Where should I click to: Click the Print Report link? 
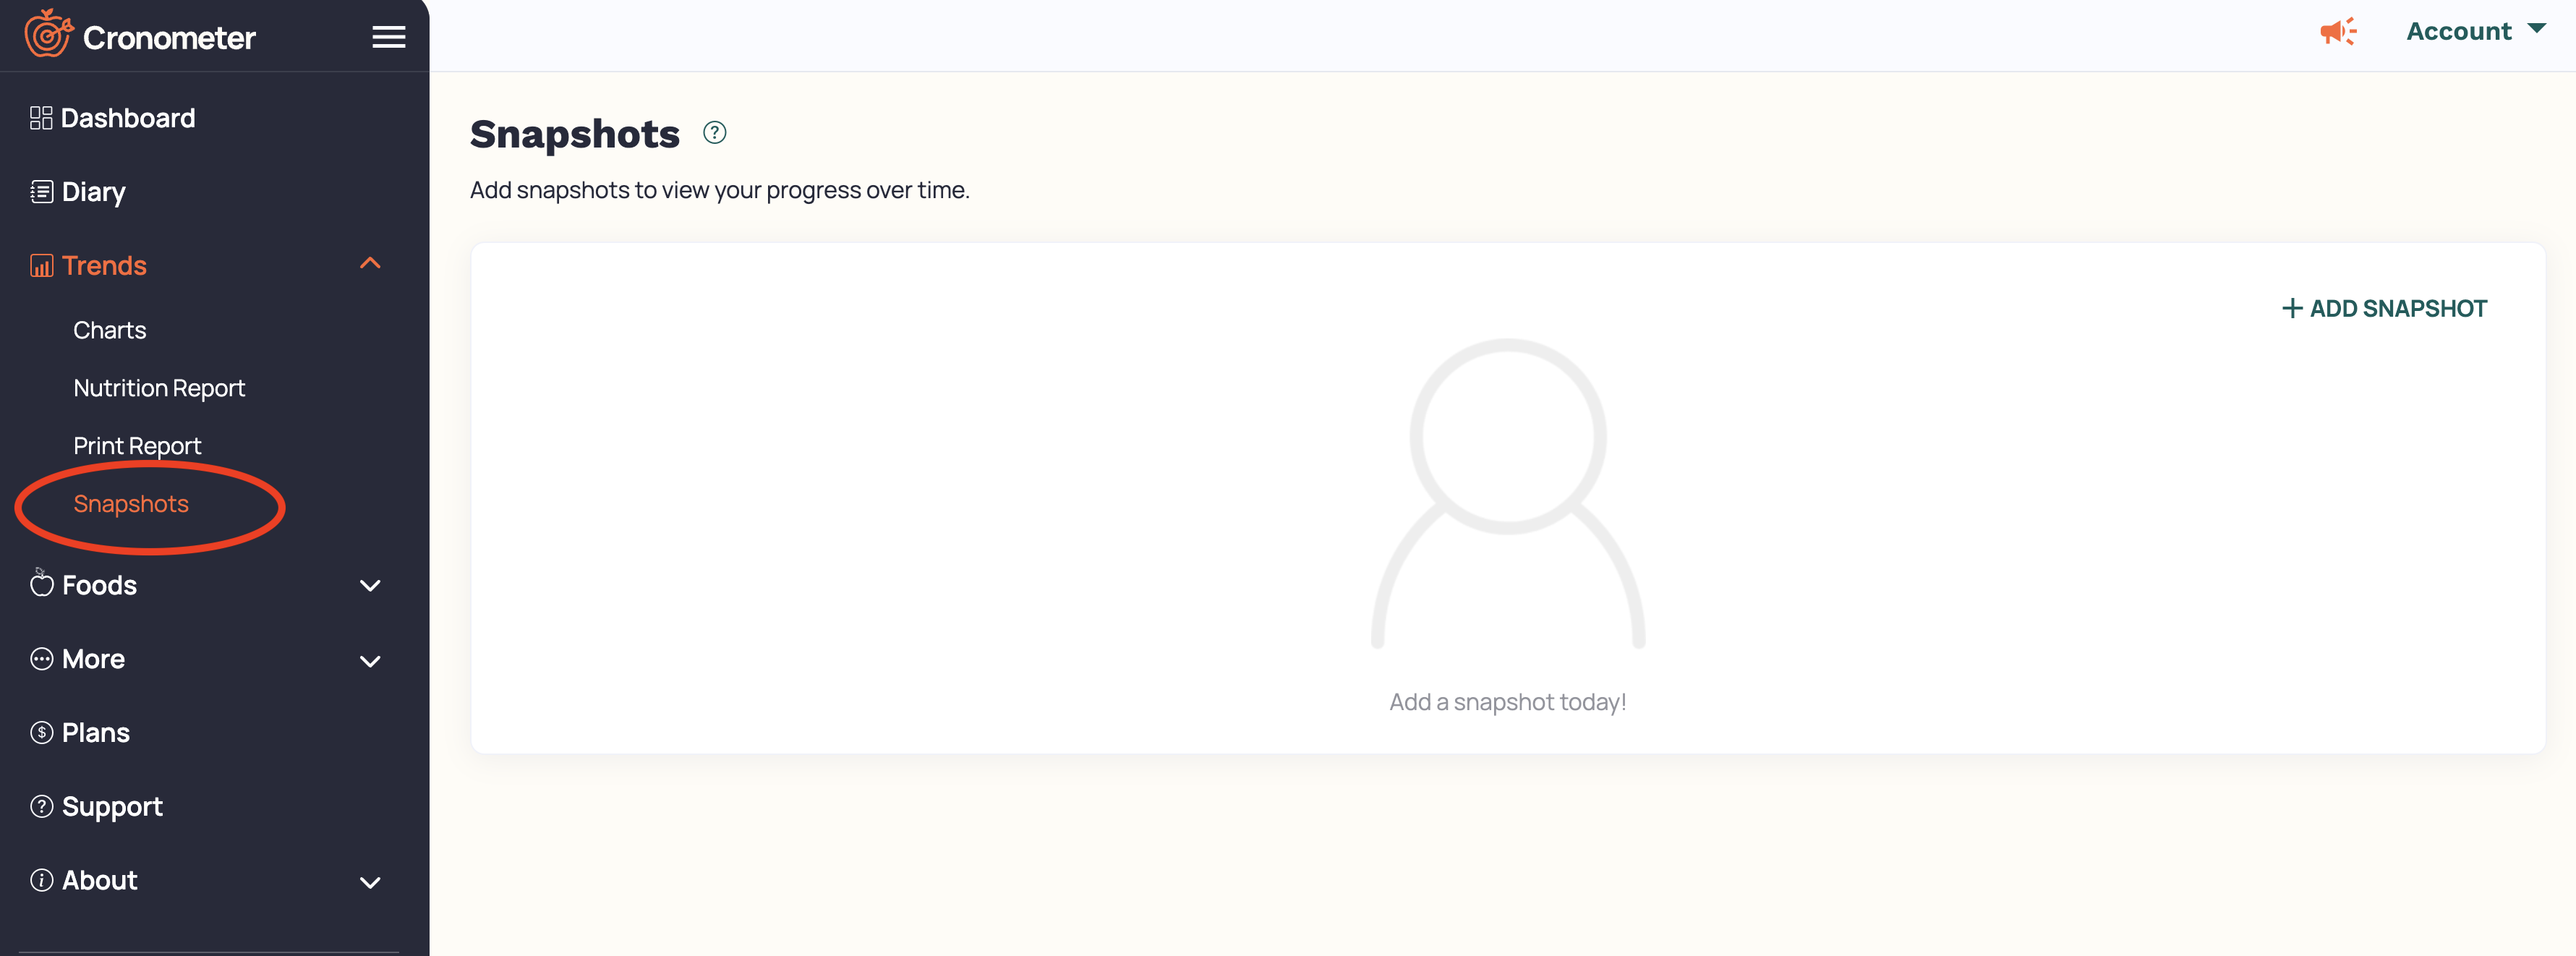pos(138,443)
